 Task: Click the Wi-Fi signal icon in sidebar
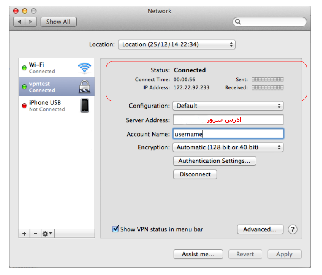(x=84, y=68)
